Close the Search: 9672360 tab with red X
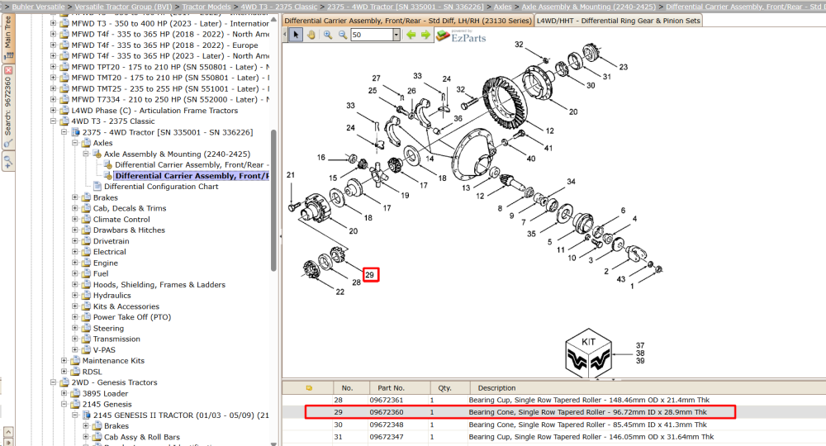 point(8,70)
